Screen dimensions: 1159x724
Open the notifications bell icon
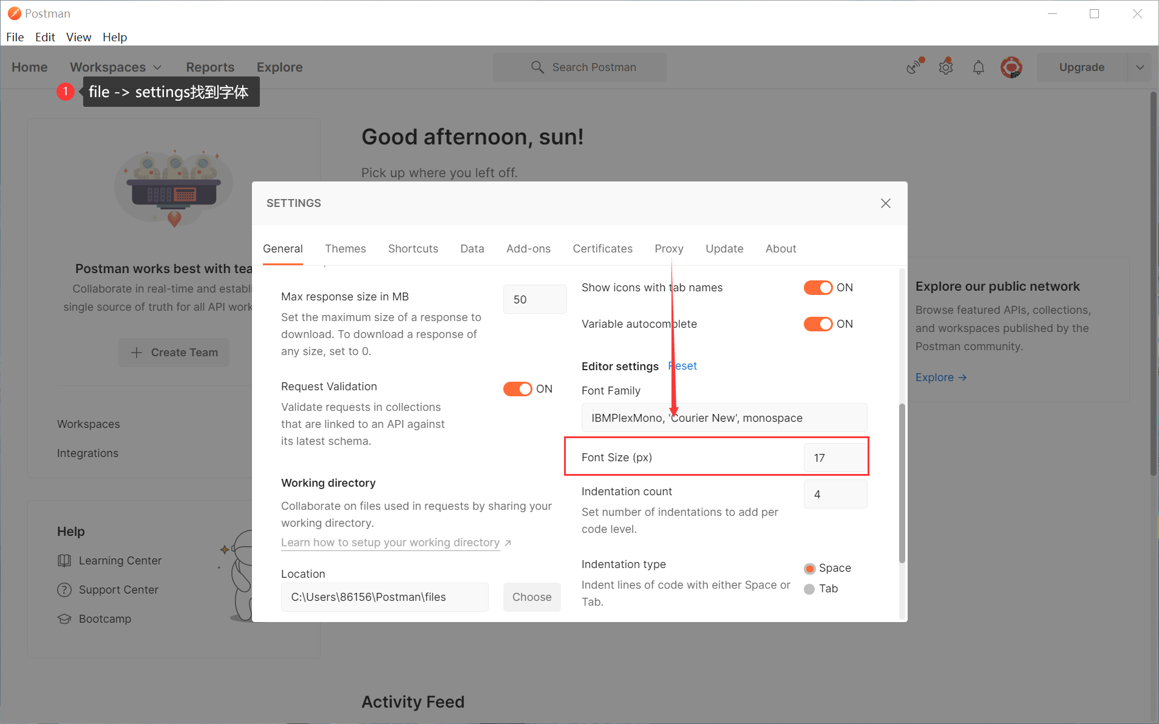coord(978,67)
